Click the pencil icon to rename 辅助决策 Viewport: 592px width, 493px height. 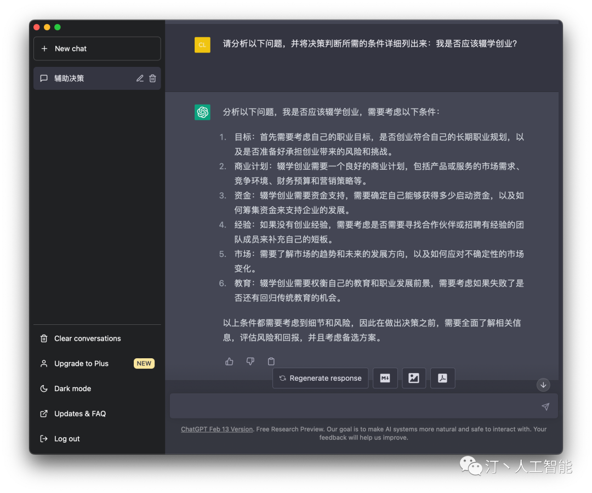[140, 78]
